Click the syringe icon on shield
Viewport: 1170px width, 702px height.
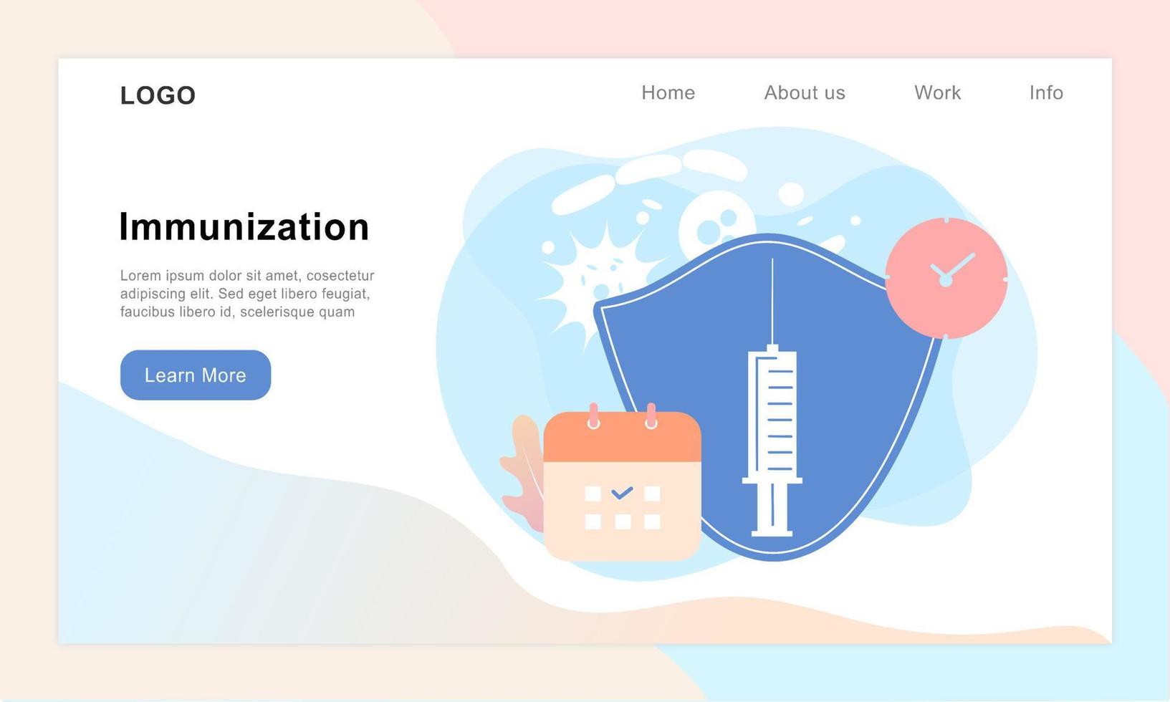[x=772, y=398]
